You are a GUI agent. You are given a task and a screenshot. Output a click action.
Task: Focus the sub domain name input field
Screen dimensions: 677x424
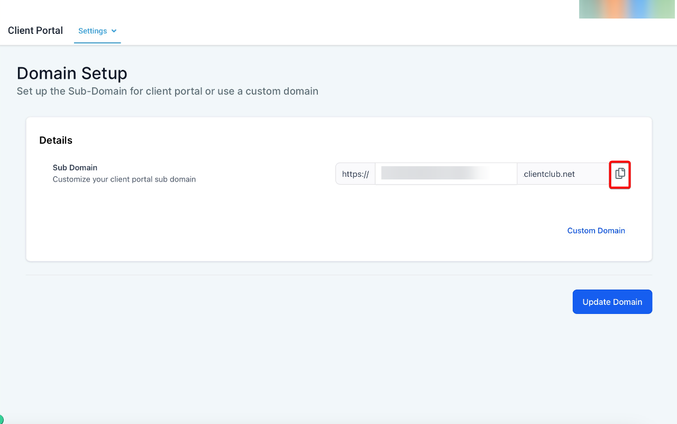click(446, 174)
